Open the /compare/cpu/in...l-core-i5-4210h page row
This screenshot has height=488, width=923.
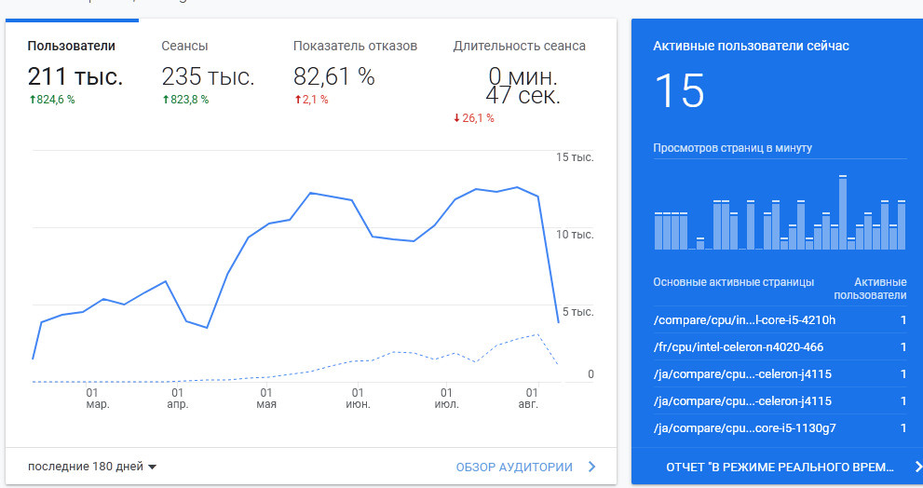[745, 320]
